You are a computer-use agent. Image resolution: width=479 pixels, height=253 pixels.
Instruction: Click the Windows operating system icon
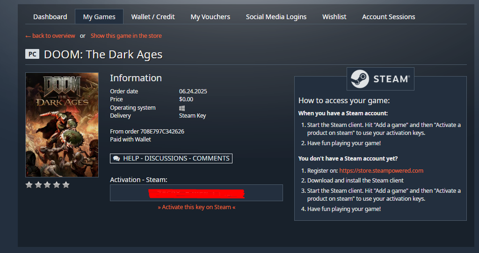tap(182, 108)
